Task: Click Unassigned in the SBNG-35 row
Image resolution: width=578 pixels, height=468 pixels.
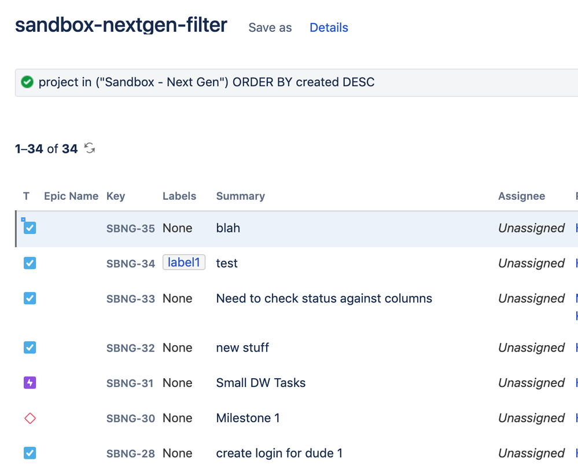Action: pyautogui.click(x=532, y=228)
